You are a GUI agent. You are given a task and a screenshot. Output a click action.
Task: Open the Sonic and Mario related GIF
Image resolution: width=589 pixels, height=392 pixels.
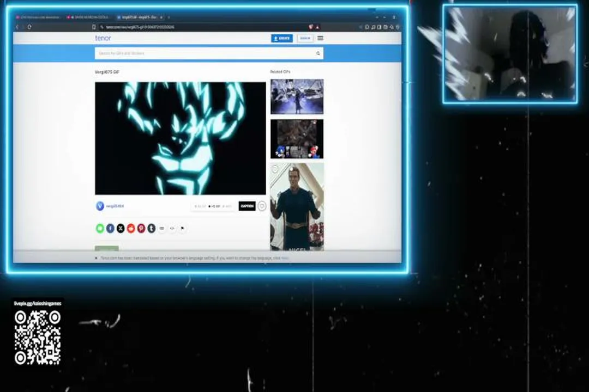(x=297, y=139)
